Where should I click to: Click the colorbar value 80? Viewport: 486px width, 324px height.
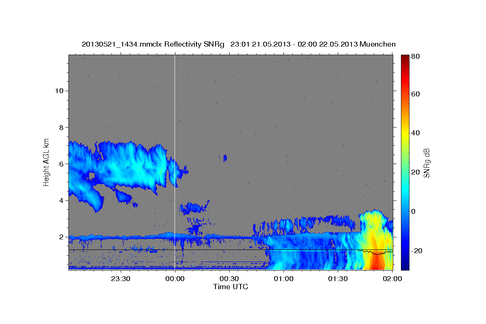415,57
